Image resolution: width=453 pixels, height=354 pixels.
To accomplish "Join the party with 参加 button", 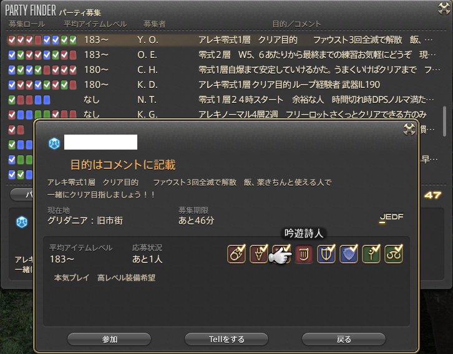I will (x=109, y=339).
